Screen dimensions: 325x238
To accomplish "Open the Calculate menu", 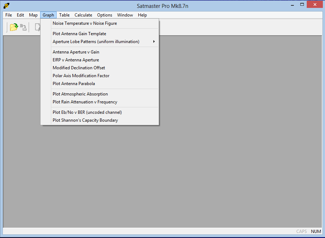I will click(83, 15).
